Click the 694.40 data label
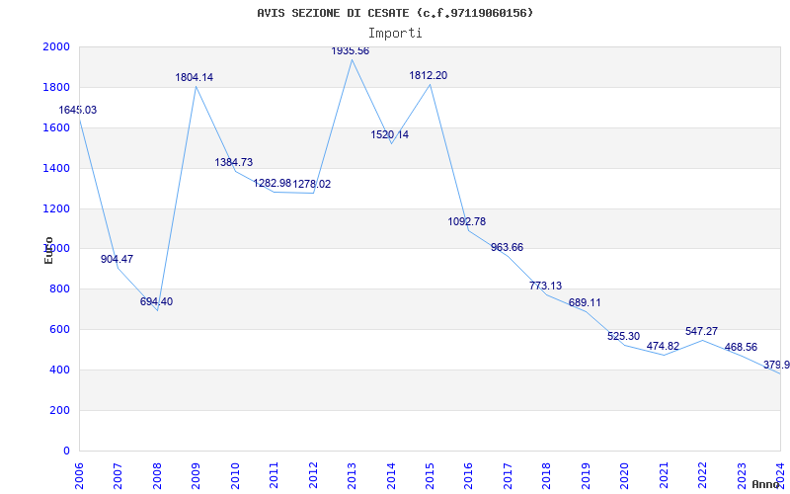This screenshot has height=494, width=790. click(156, 301)
